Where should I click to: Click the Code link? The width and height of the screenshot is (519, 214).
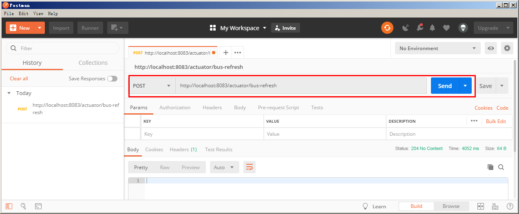502,108
